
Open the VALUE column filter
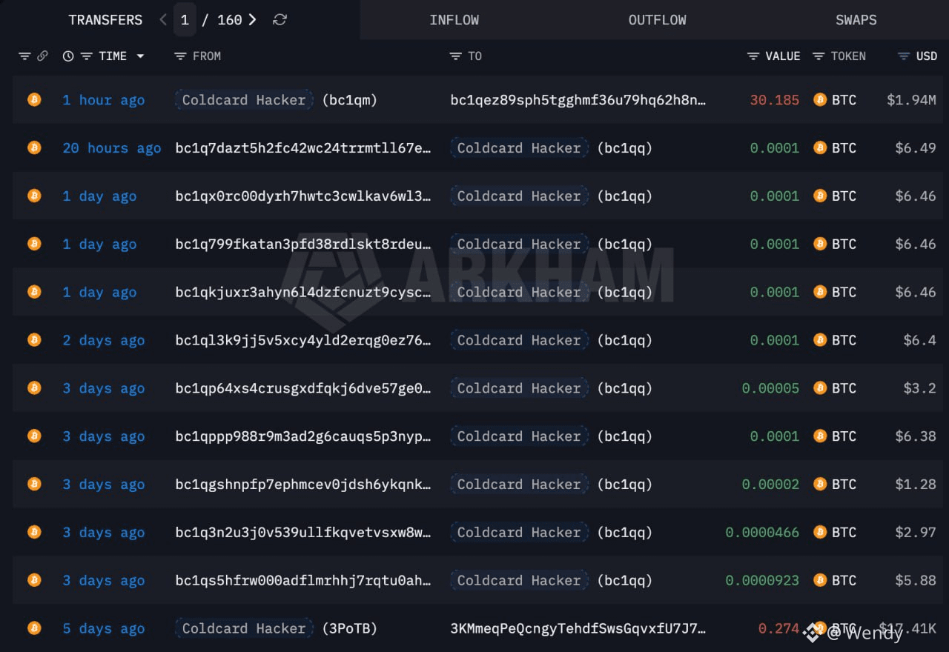[x=753, y=56]
